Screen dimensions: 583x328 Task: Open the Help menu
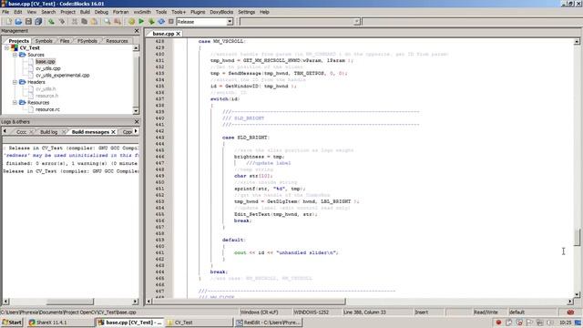coord(264,12)
